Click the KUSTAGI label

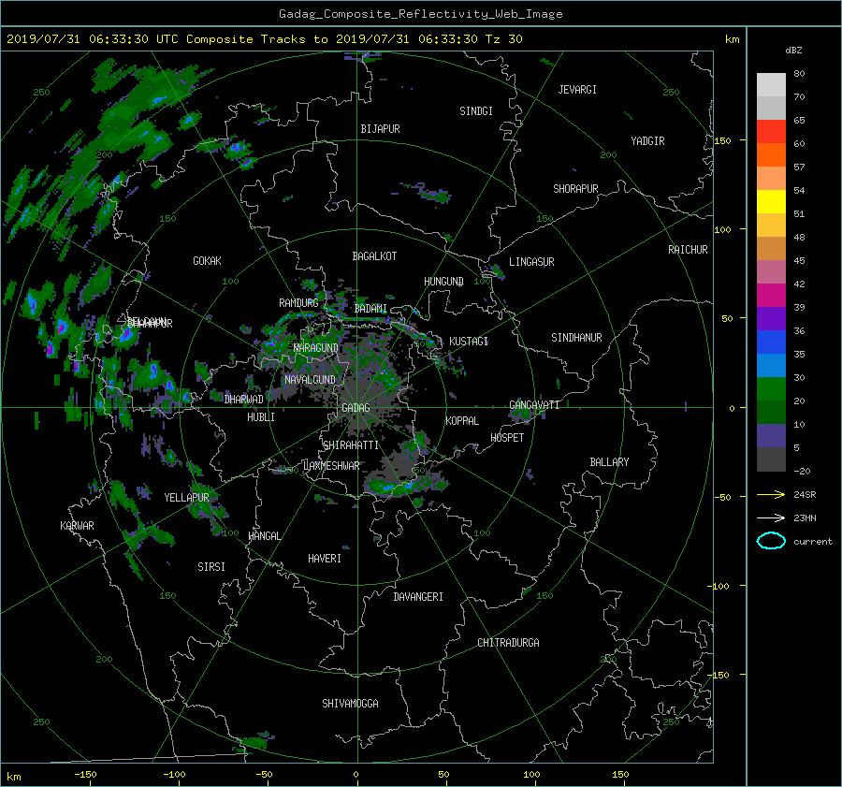pos(469,342)
